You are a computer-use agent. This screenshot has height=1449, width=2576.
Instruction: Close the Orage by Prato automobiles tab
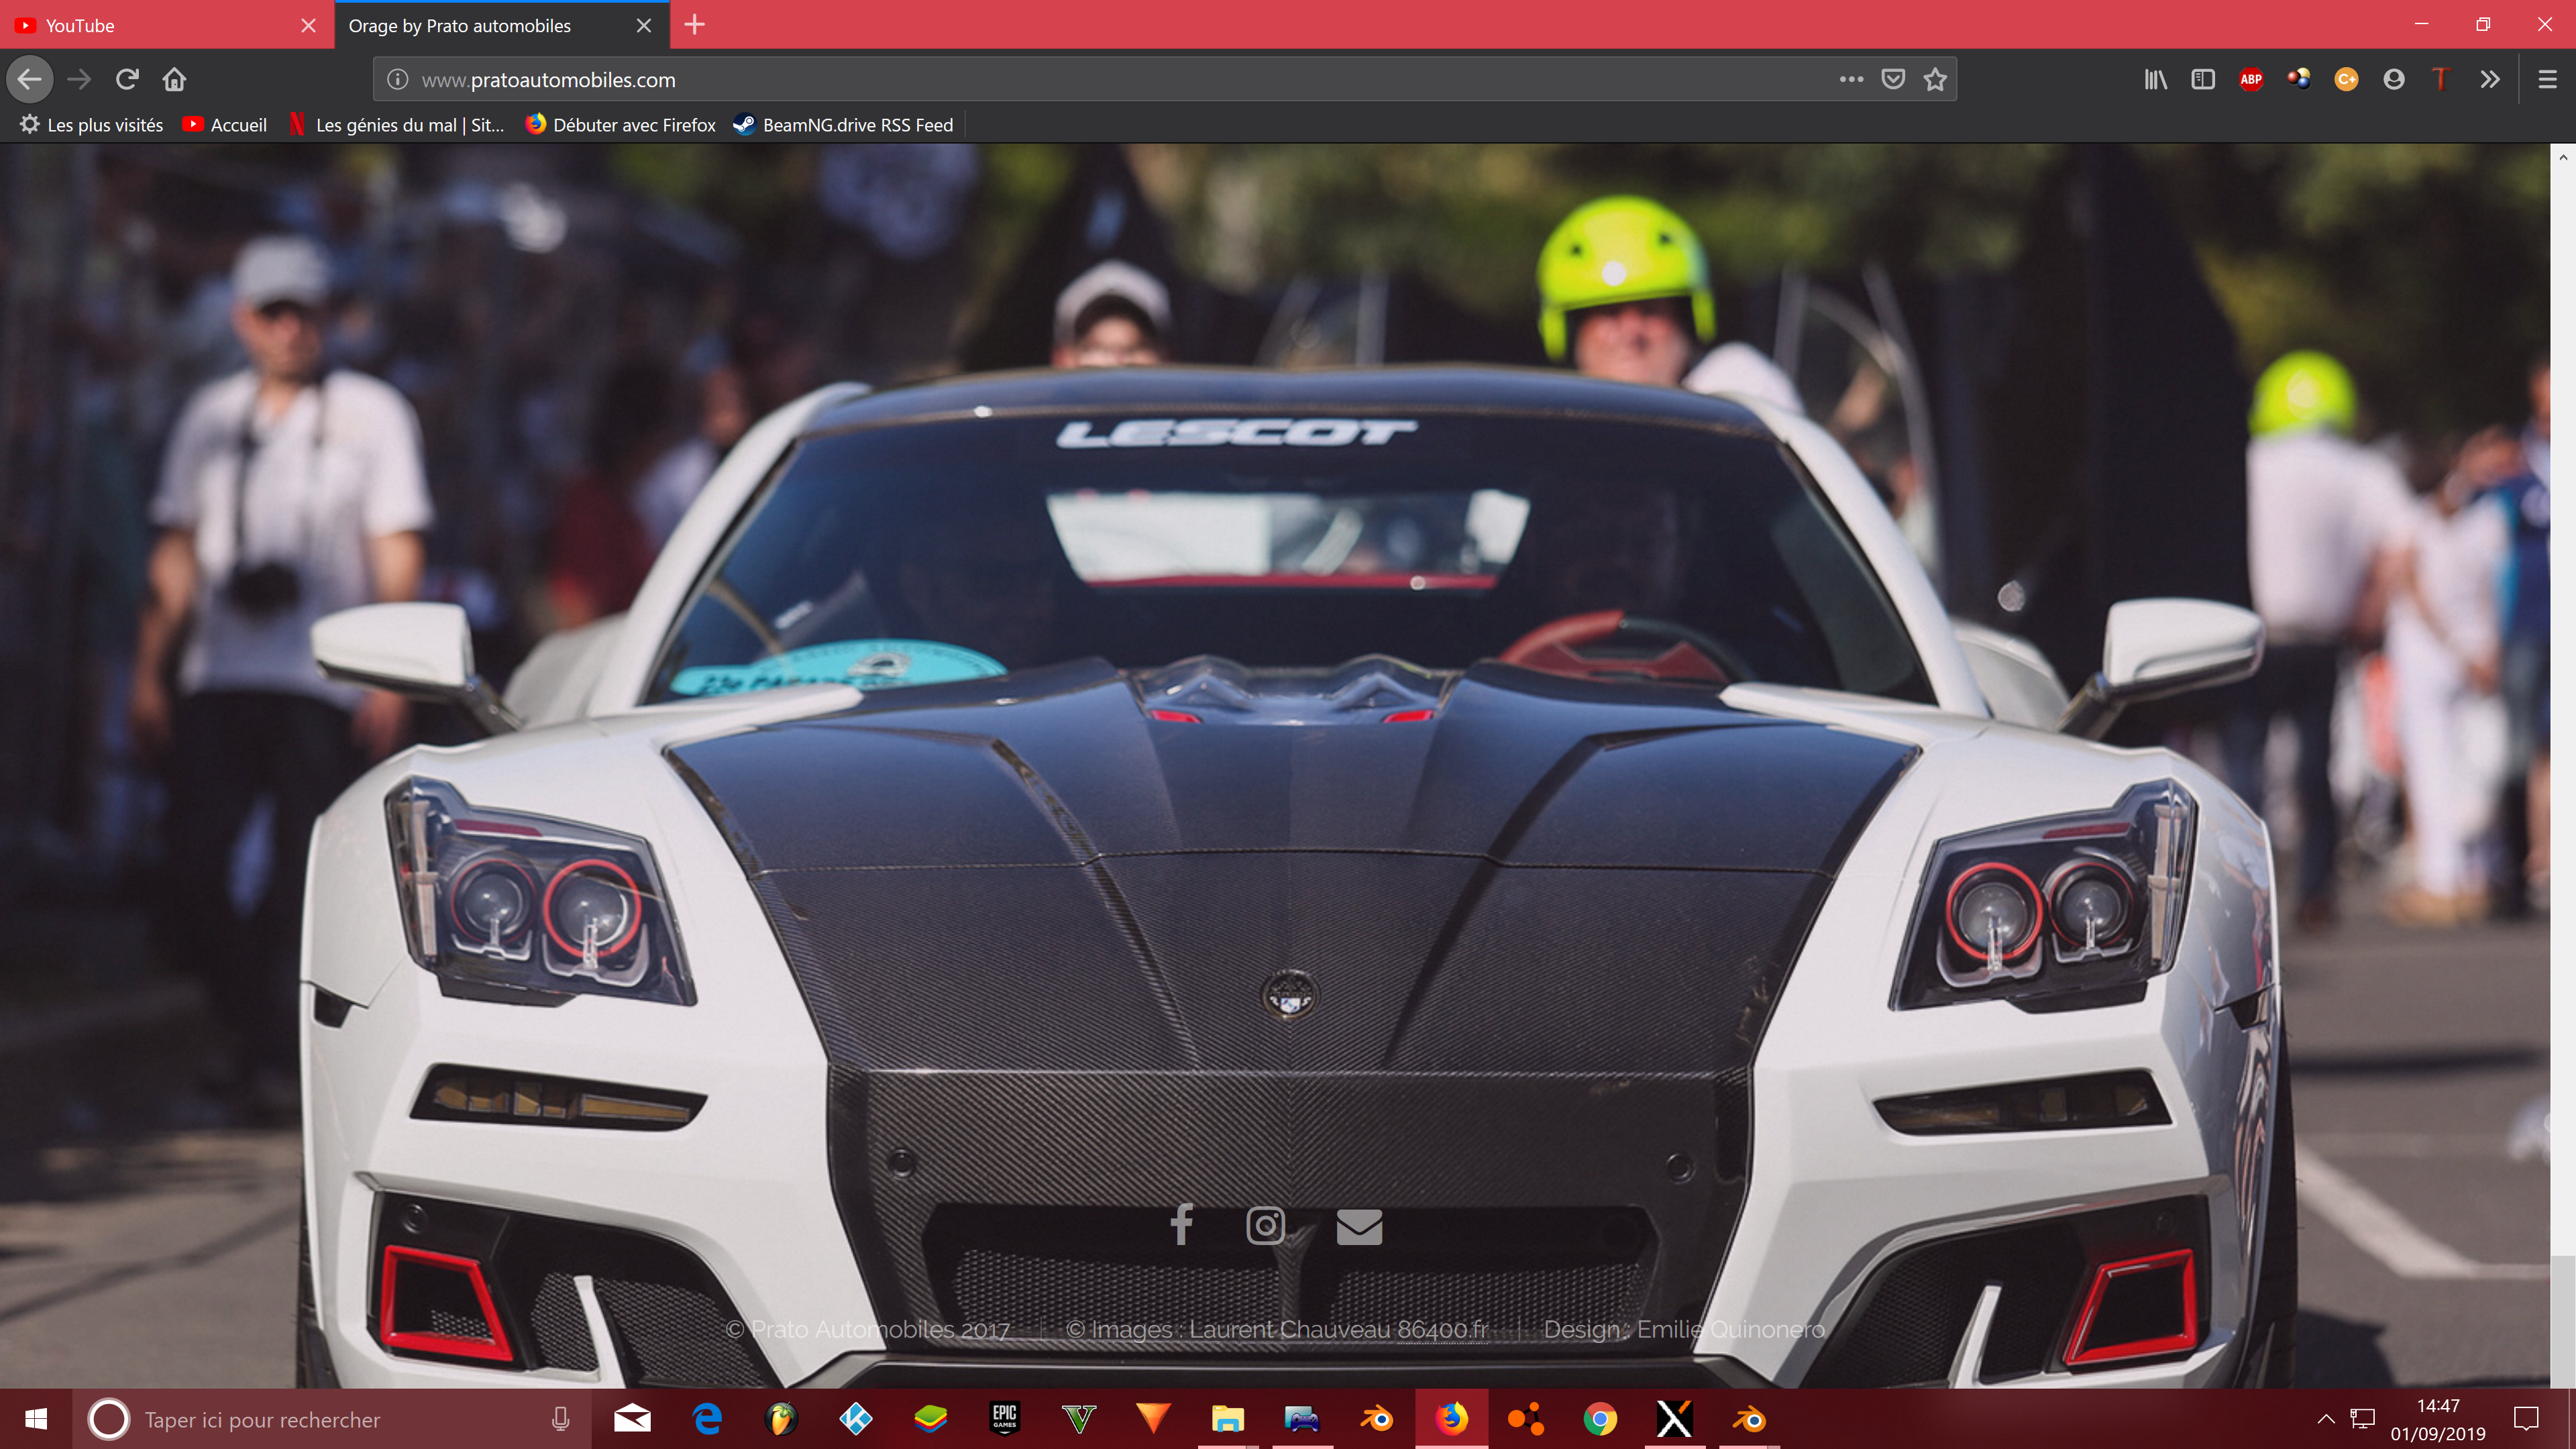click(x=644, y=25)
